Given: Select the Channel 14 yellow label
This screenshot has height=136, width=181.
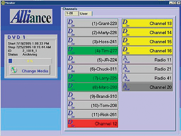Looking at the screenshot, I should [160, 33].
